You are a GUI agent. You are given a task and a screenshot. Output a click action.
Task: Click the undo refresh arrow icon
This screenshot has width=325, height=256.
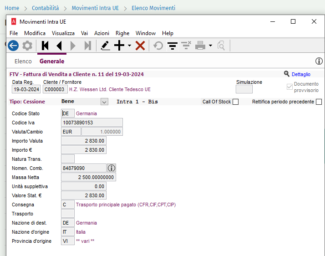[x=158, y=46]
